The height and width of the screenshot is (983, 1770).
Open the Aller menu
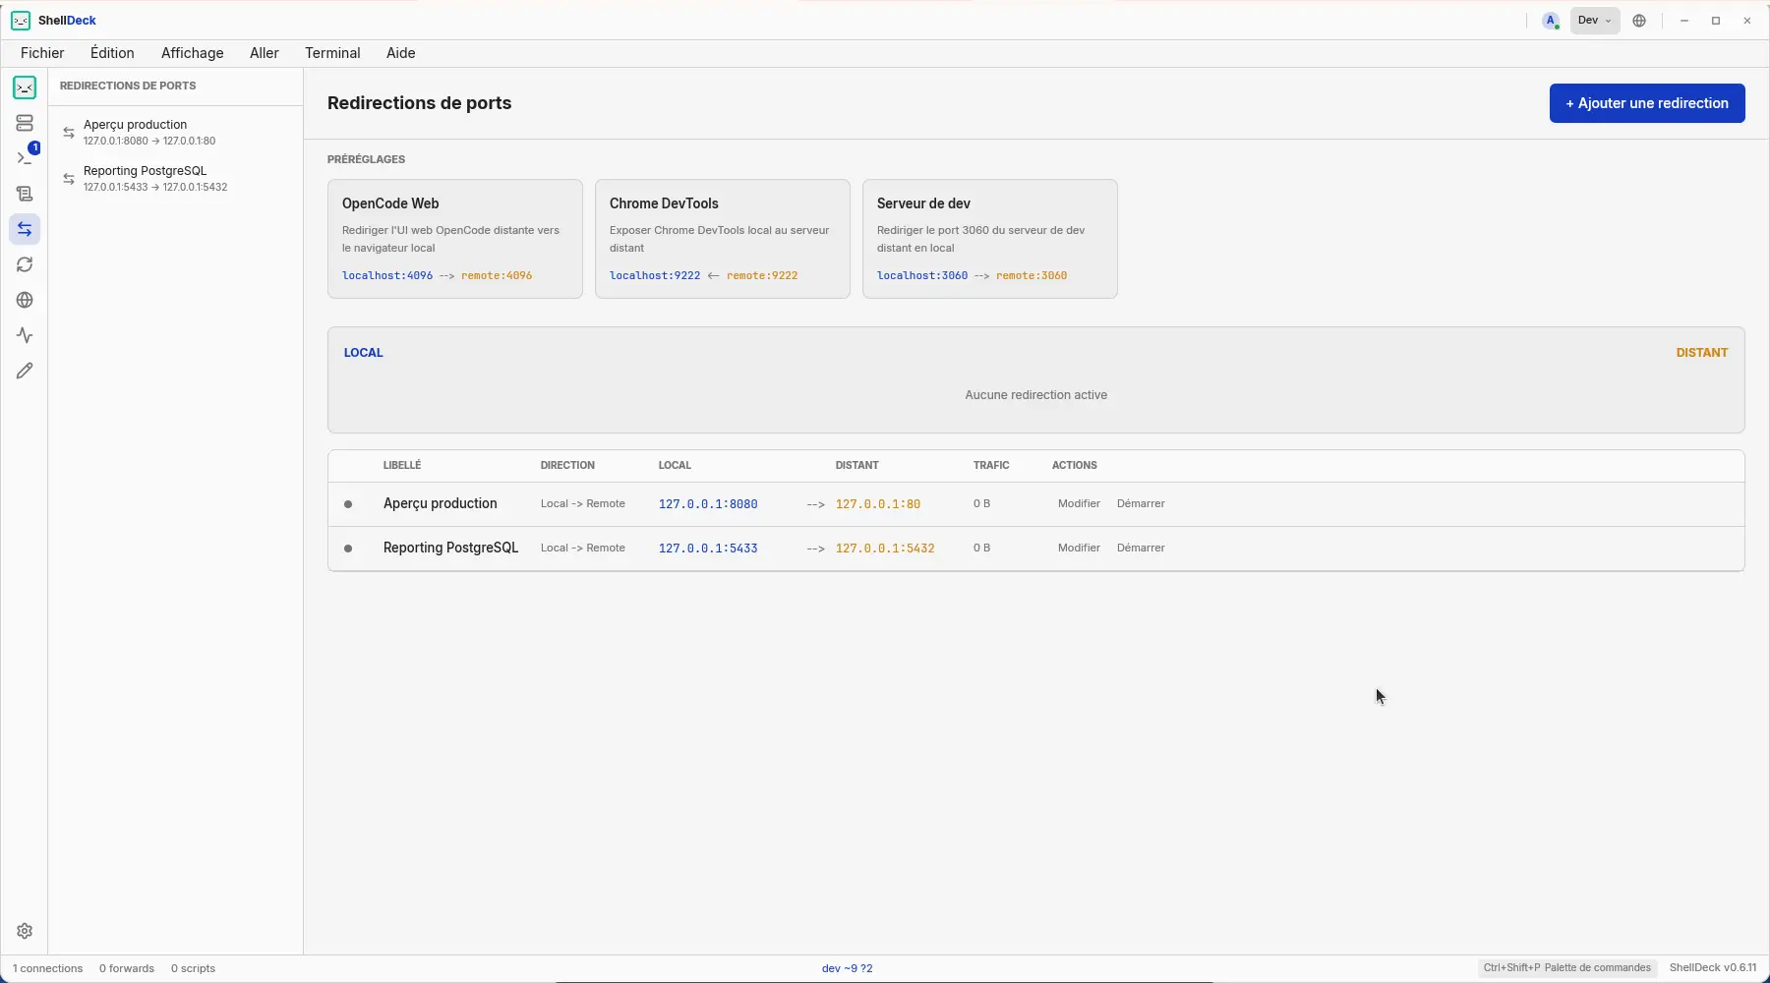pyautogui.click(x=265, y=53)
